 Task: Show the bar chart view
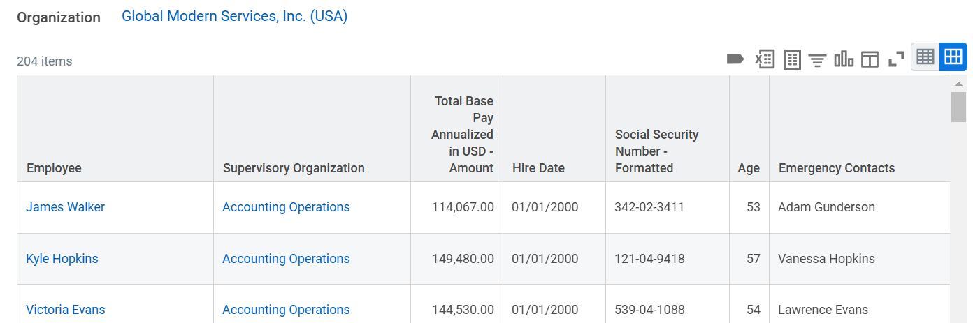[x=844, y=59]
